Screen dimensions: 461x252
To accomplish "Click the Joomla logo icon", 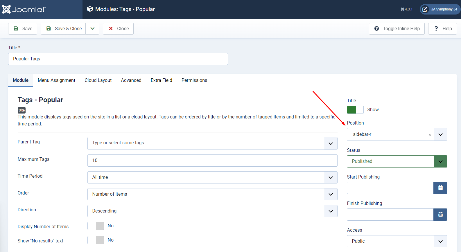I will pos(6,9).
